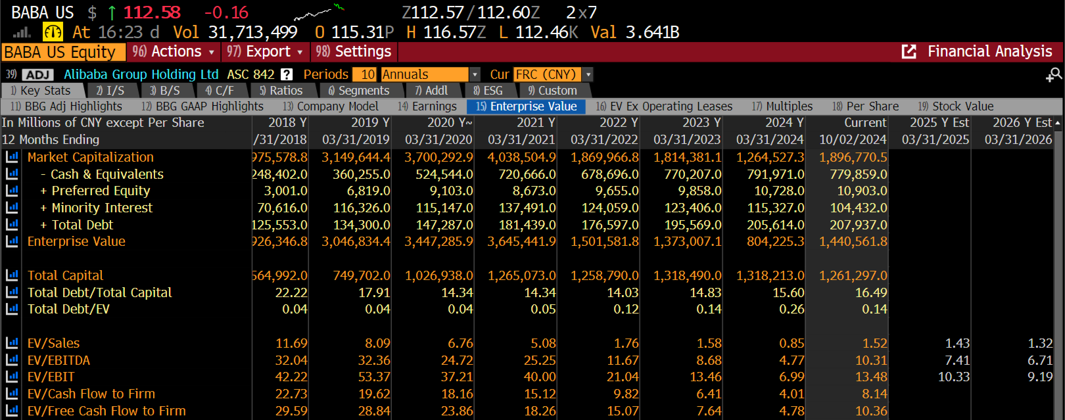The width and height of the screenshot is (1065, 420).
Task: Open chart icon for Total Debt row
Action: coord(12,224)
